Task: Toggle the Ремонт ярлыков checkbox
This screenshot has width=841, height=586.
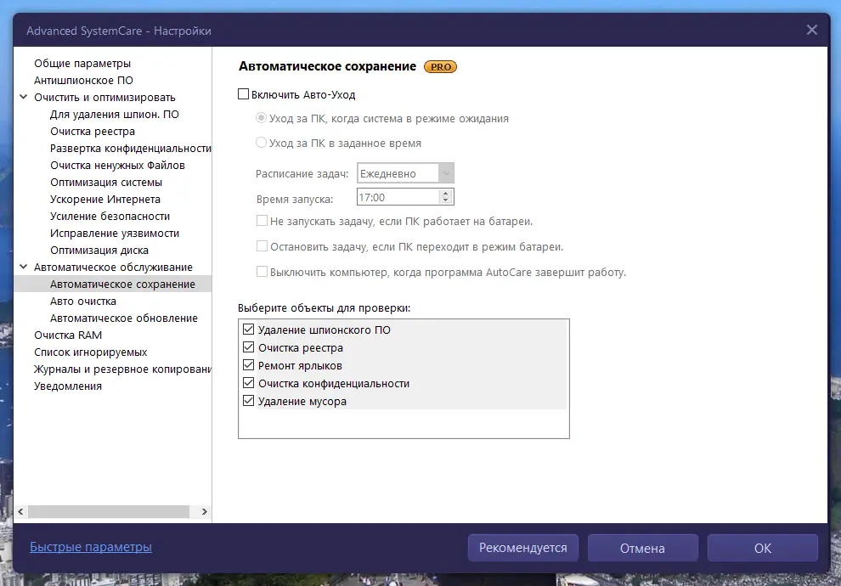Action: coord(248,364)
